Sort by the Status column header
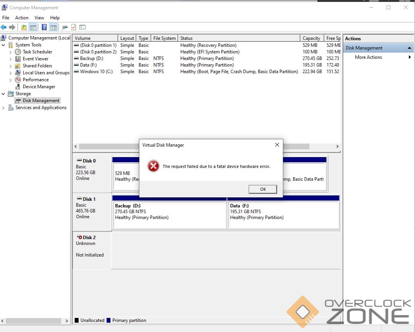The width and height of the screenshot is (415, 332). (239, 38)
